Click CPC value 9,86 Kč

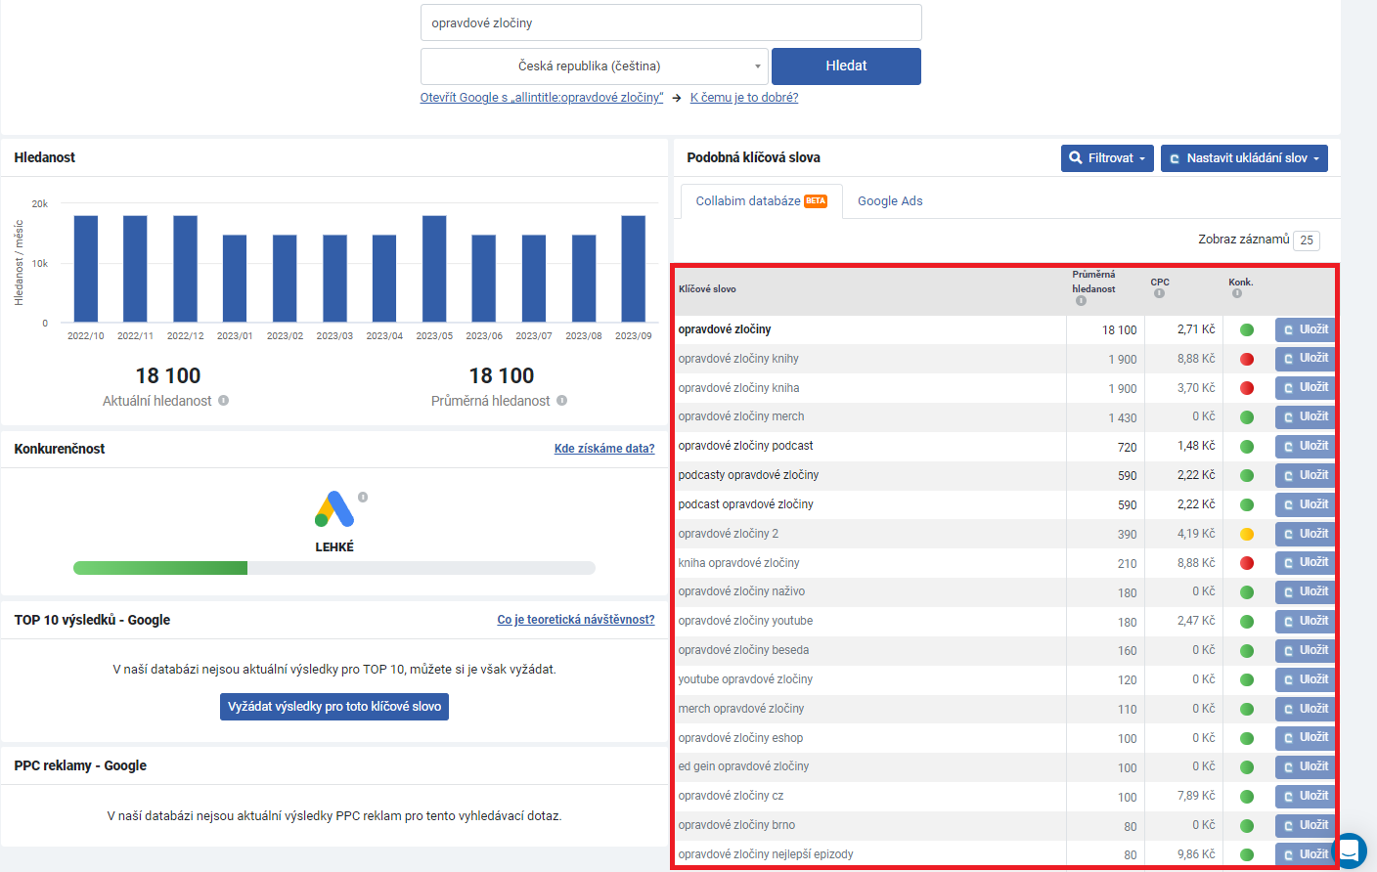click(1196, 854)
